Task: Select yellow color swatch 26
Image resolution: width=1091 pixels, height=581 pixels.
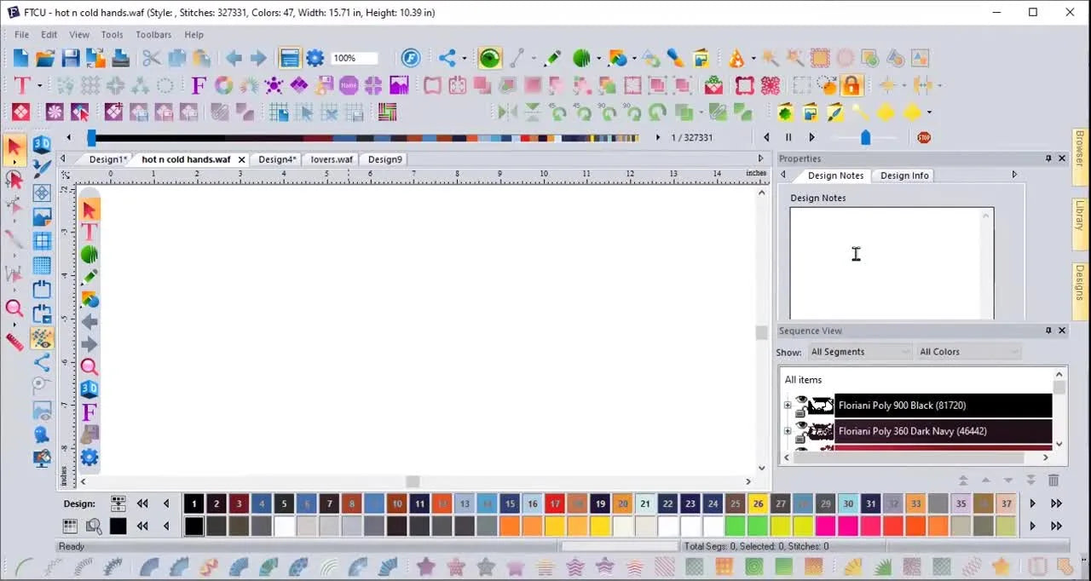Action: tap(758, 503)
